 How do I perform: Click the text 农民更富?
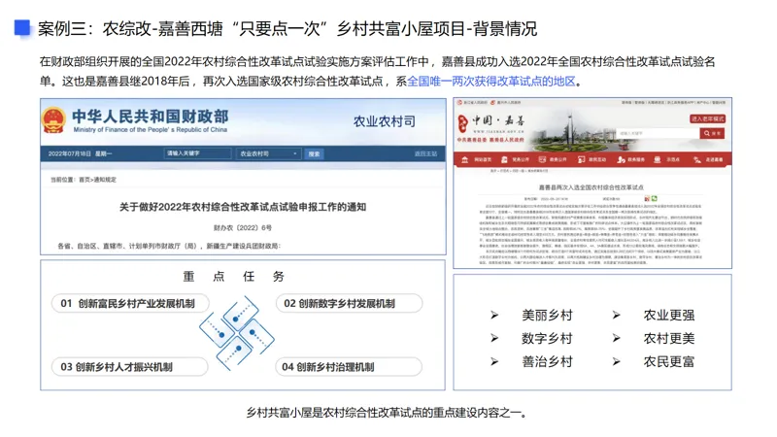click(x=669, y=361)
